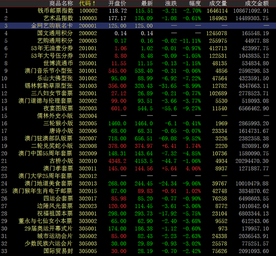The height and width of the screenshot is (256, 276).
Task: Select the 城市运动会片 row
Action: coord(138,236)
